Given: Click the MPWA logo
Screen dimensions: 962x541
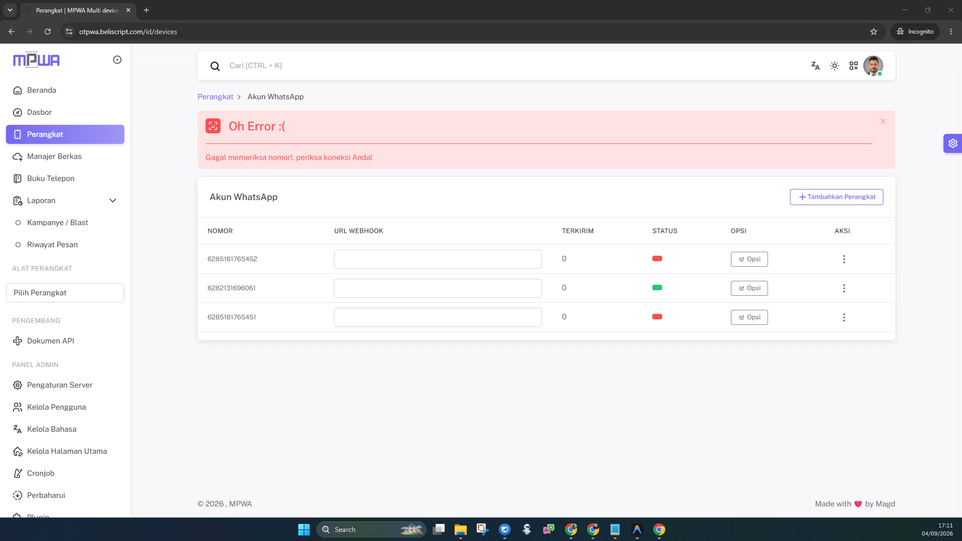Looking at the screenshot, I should coord(36,60).
